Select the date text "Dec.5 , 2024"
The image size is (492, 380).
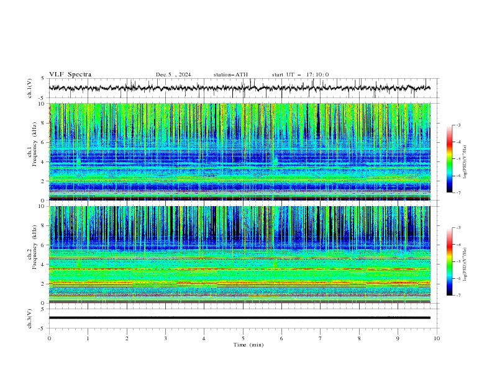click(173, 75)
